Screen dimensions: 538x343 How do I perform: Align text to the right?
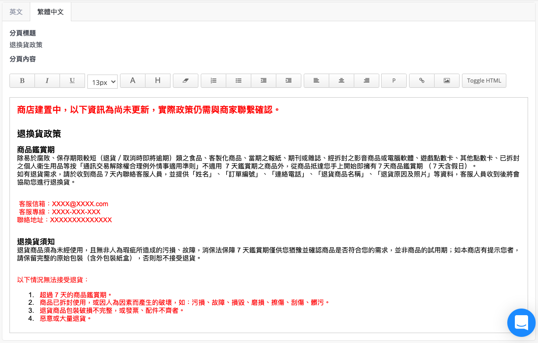coord(367,81)
